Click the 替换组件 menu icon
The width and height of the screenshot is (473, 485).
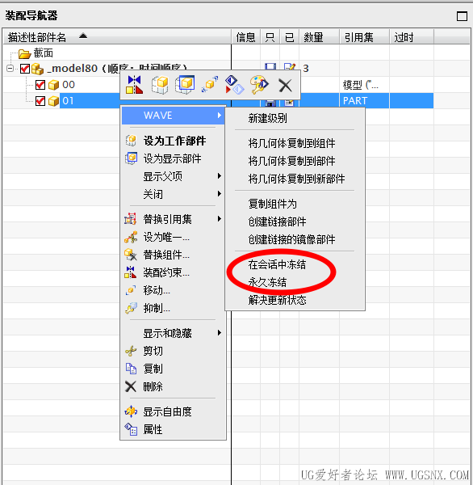click(131, 255)
